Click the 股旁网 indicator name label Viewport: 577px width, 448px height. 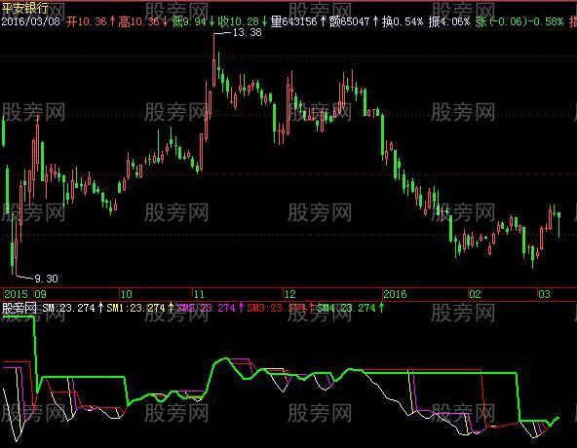19,308
